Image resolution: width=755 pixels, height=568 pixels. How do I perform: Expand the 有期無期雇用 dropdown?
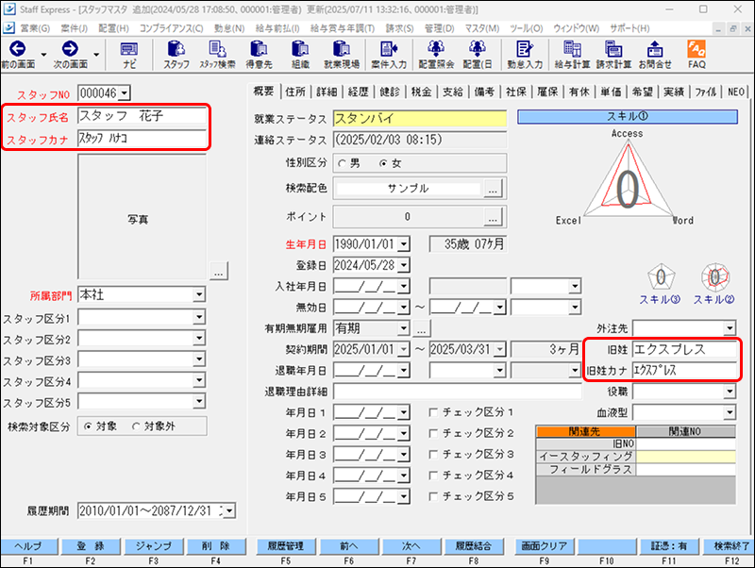click(x=404, y=328)
